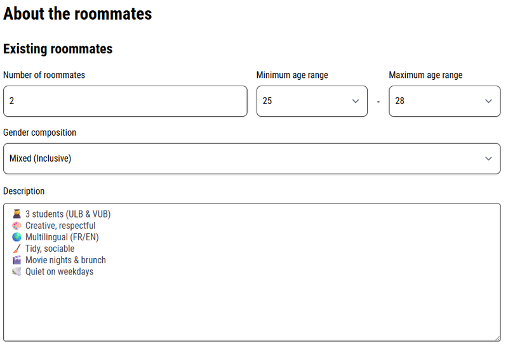
Task: Open the Minimum age range dropdown
Action: [x=312, y=101]
